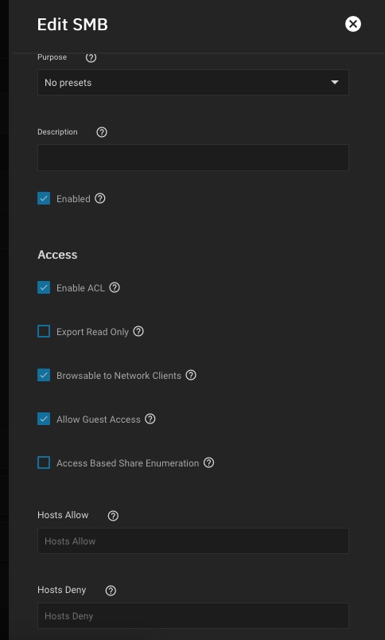Disable the Enable ACL checkbox

click(44, 287)
